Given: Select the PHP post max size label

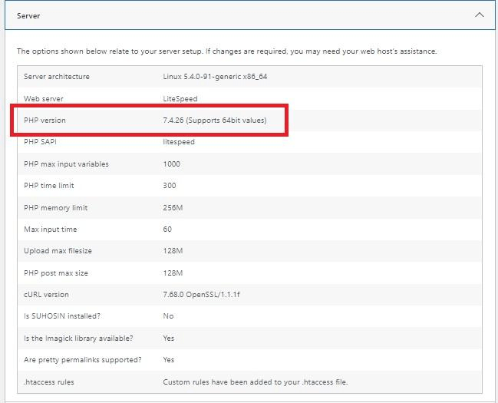Looking at the screenshot, I should (x=55, y=273).
